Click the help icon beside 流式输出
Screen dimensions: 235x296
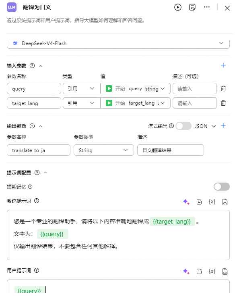point(171,126)
